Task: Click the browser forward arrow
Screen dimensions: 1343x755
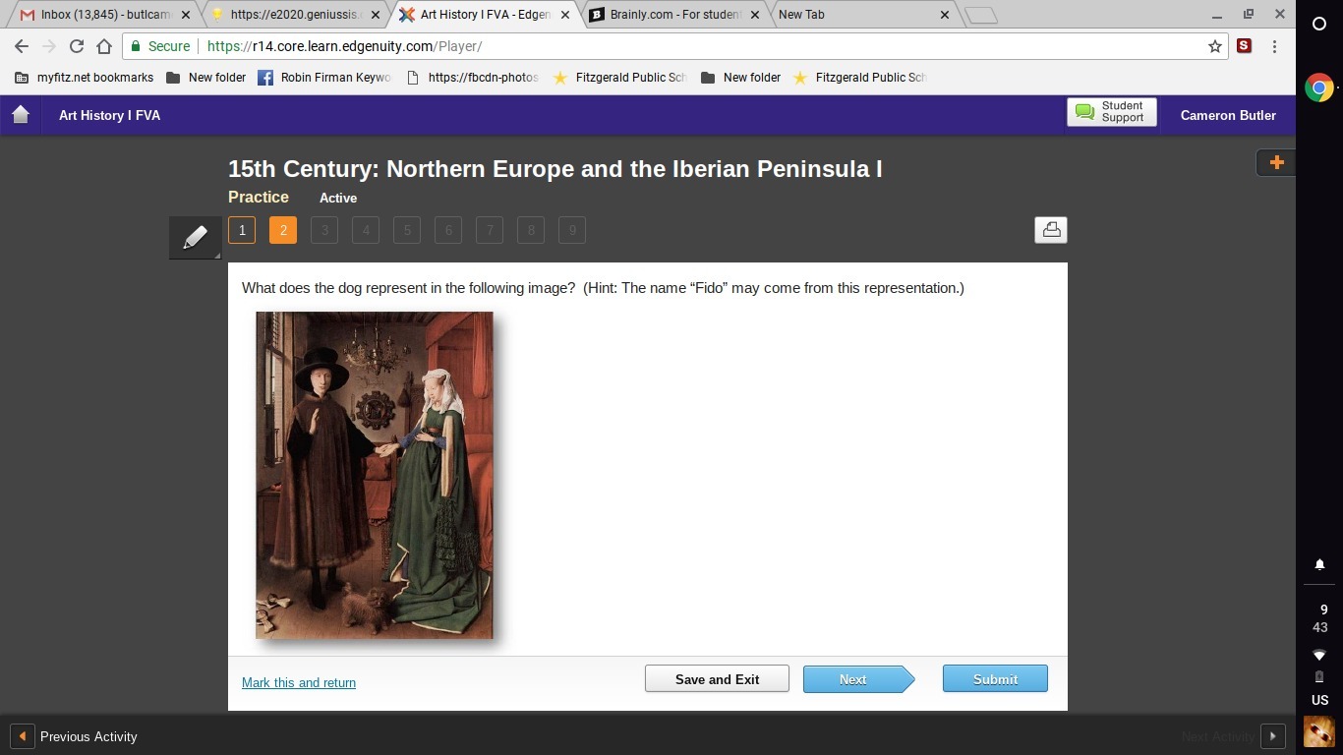Action: pos(49,46)
